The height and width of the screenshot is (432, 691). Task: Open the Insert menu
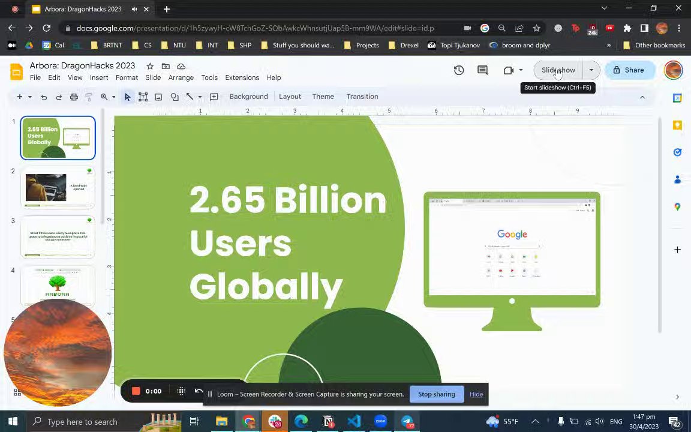click(x=99, y=77)
